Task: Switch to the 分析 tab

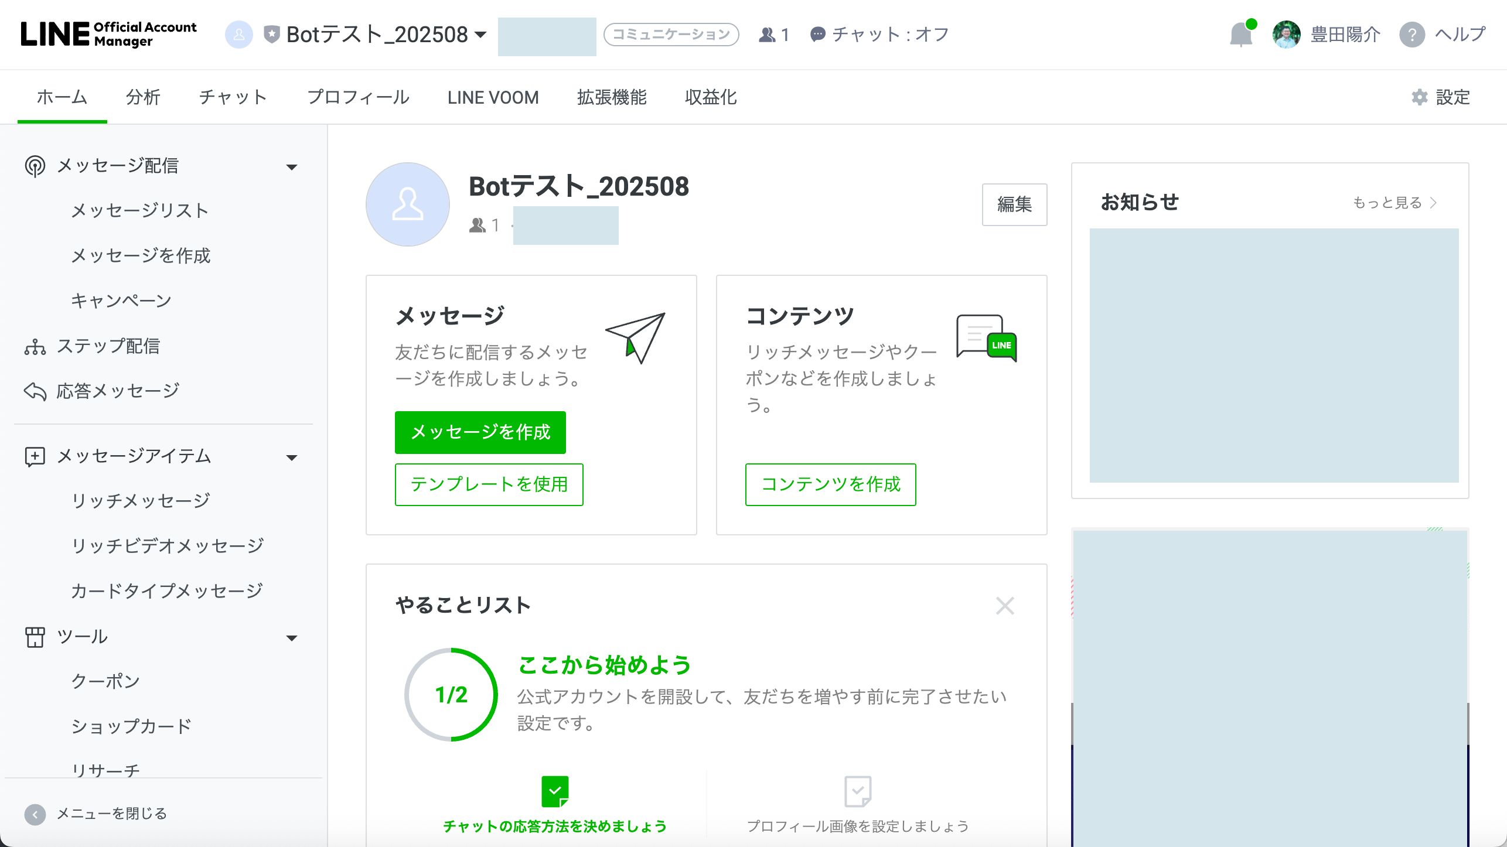Action: pos(143,97)
